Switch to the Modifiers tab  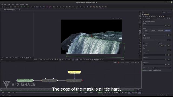(x=169, y=12)
